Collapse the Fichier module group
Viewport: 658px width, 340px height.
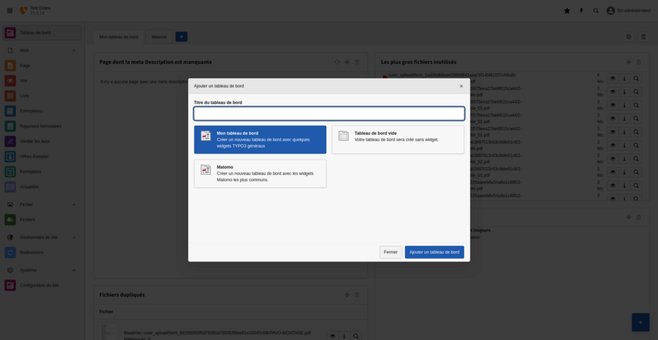74,205
